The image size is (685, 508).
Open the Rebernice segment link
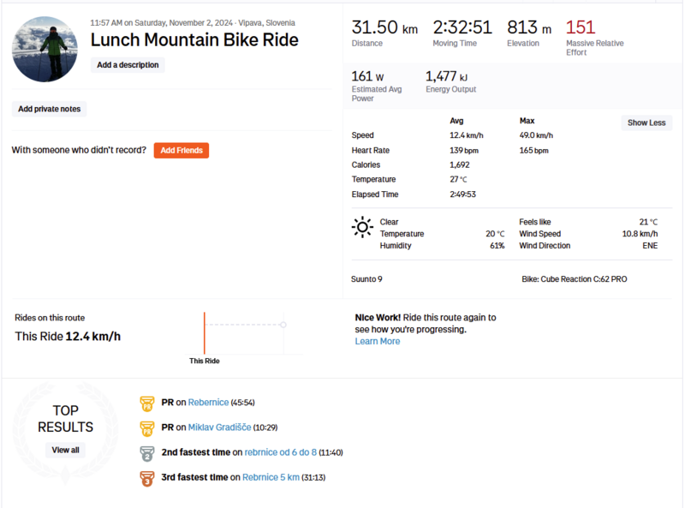click(208, 402)
